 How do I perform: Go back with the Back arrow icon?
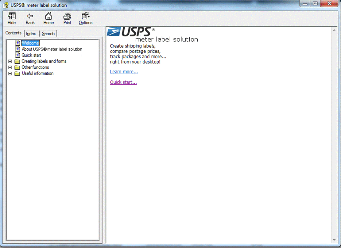click(x=30, y=18)
